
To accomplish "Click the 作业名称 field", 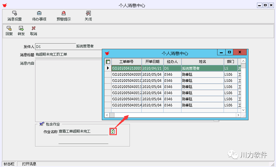I will [x=83, y=132].
